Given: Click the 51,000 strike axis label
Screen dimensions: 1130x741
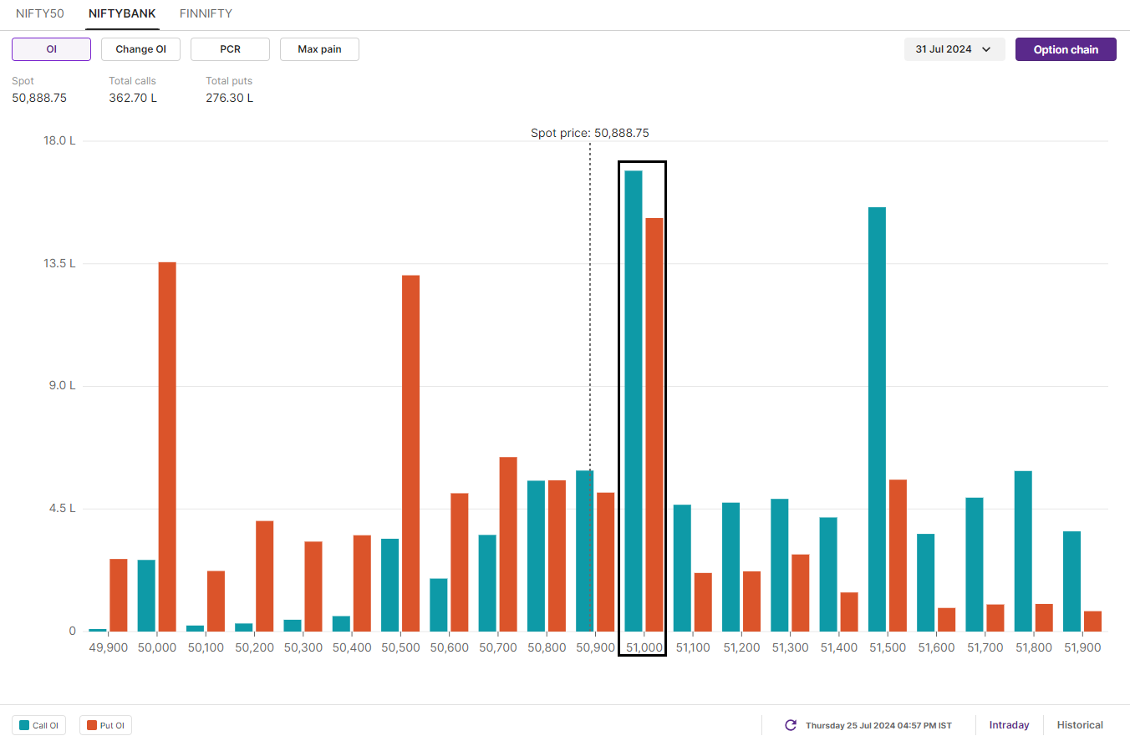Looking at the screenshot, I should pos(644,647).
